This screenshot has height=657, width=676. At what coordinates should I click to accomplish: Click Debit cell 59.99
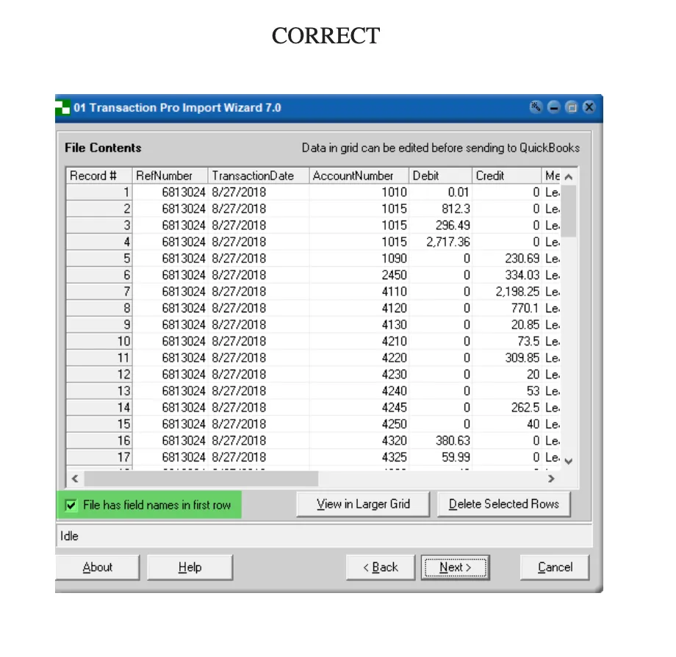tap(440, 457)
